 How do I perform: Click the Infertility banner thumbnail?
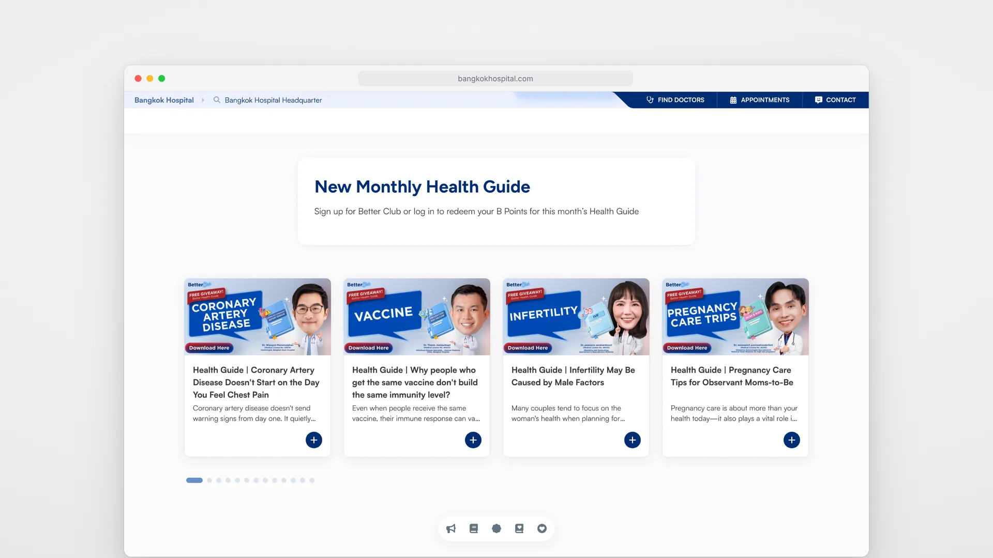coord(576,317)
